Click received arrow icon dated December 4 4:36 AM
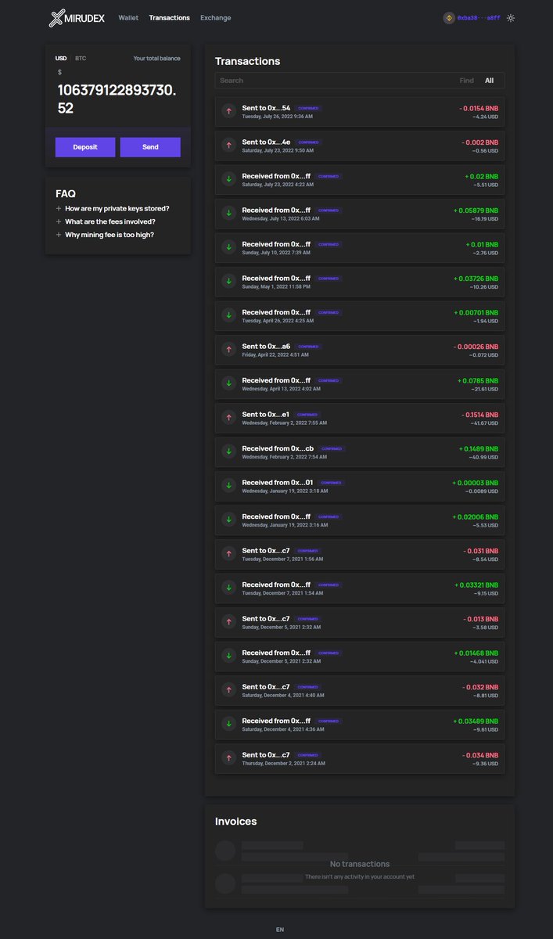The height and width of the screenshot is (939, 553). click(229, 725)
